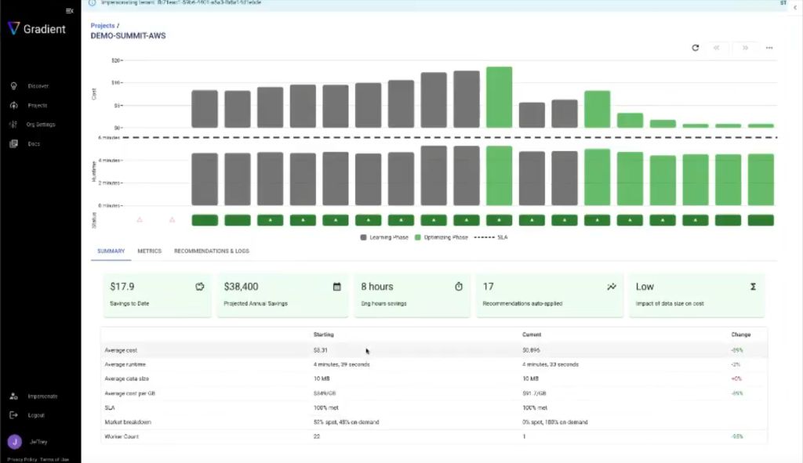Go to the next chart page
The image size is (803, 463).
tap(745, 48)
